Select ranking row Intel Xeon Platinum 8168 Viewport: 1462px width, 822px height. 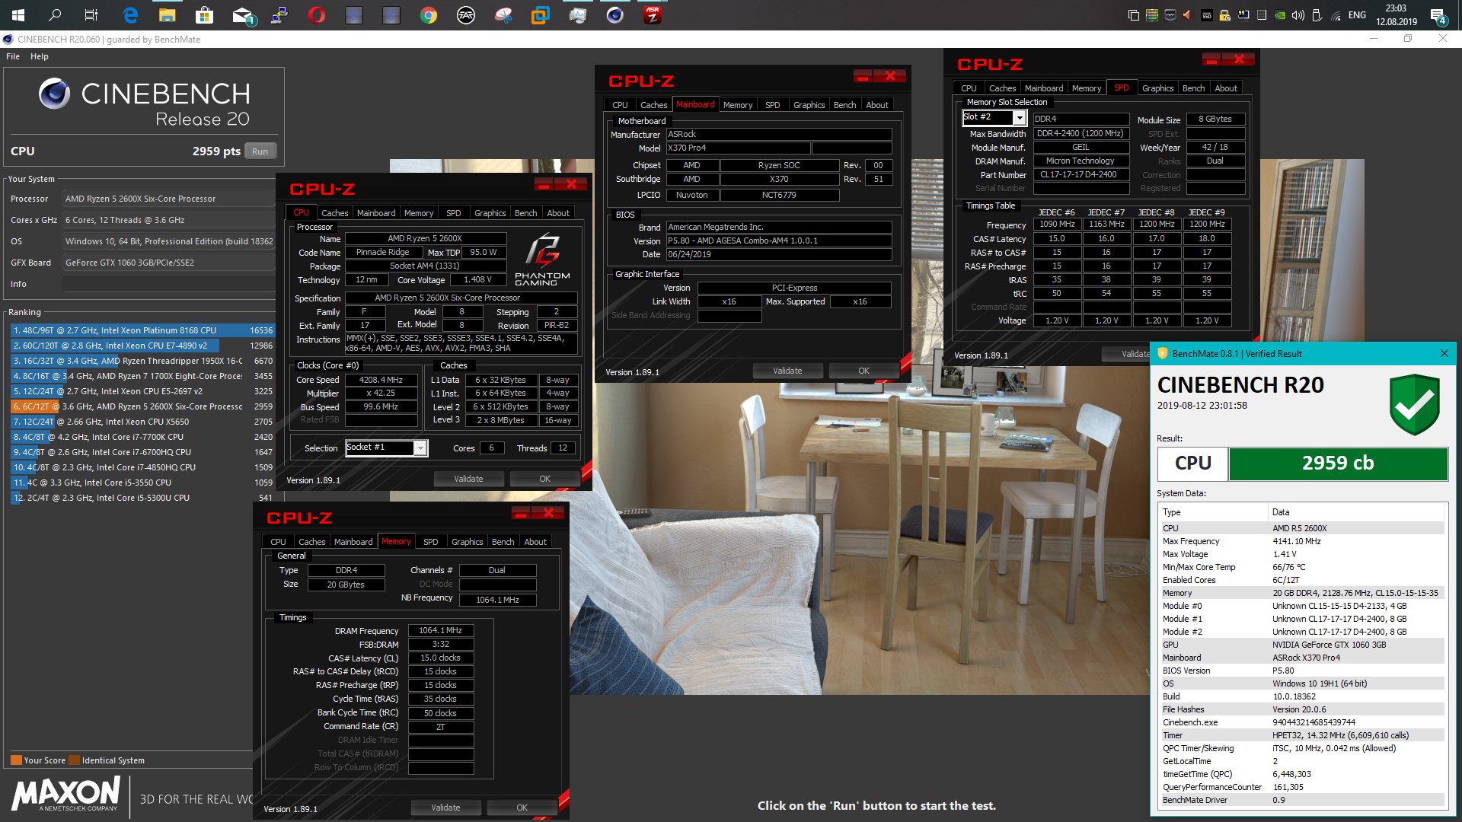(142, 330)
